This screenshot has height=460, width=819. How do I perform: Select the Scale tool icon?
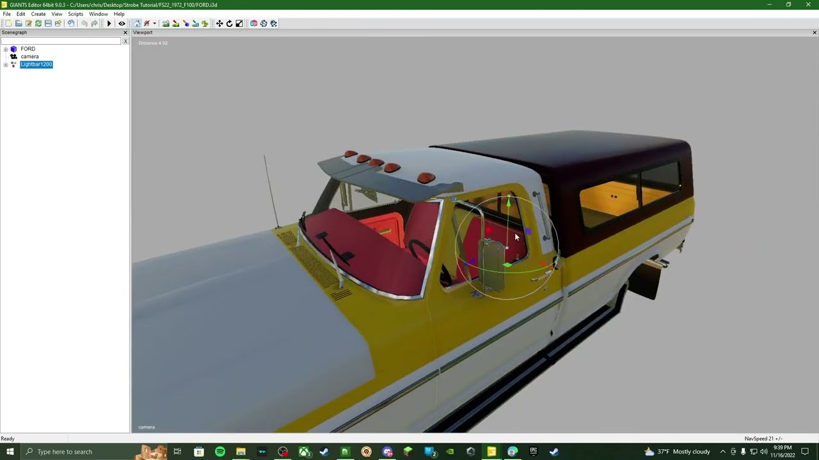[x=239, y=24]
